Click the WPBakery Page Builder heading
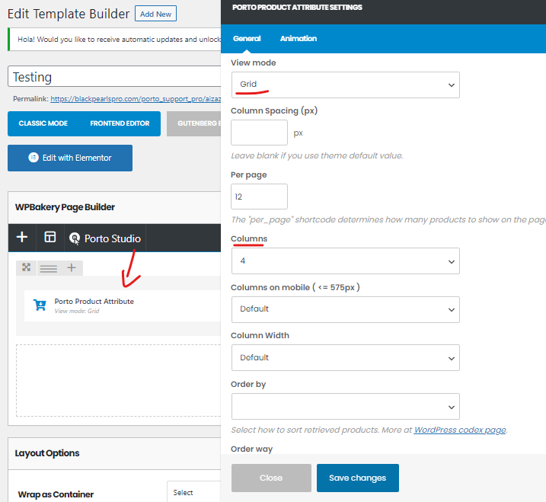546x502 pixels. 65,207
